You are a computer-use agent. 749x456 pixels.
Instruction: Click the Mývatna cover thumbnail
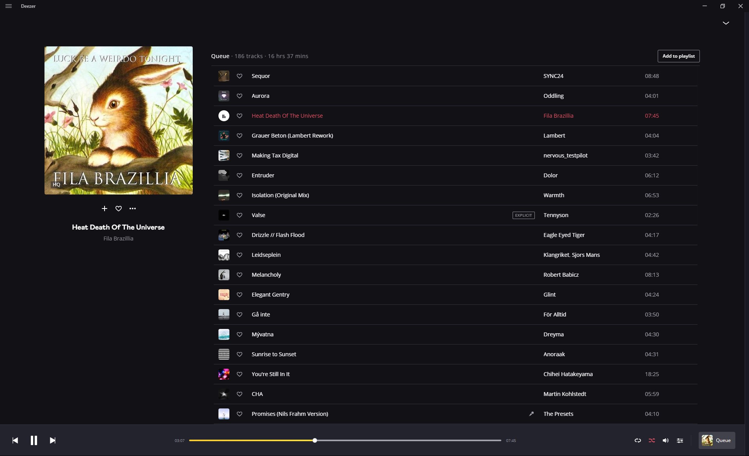pos(224,334)
